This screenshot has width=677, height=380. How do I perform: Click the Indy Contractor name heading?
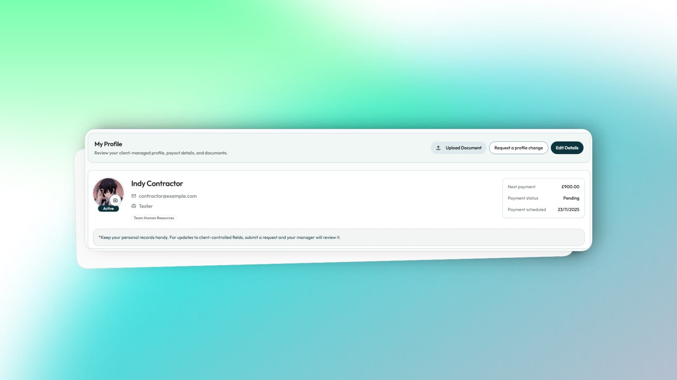(157, 184)
